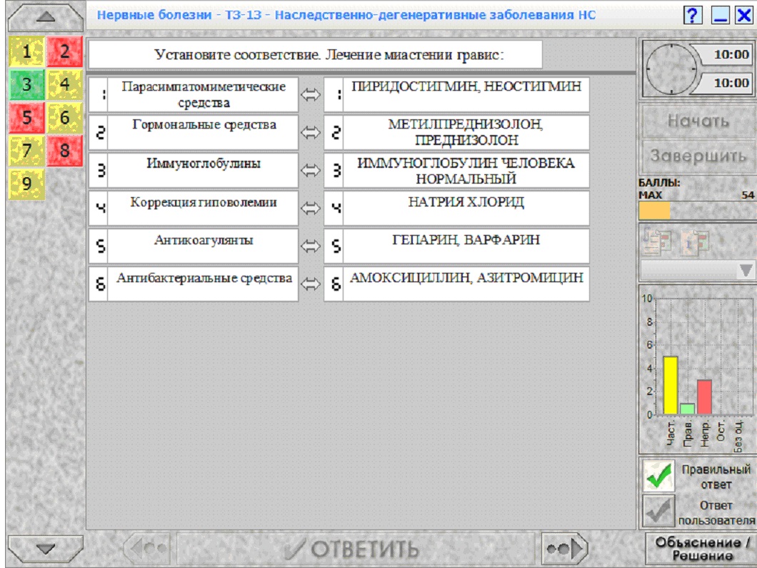
Task: Click the Начать button
Action: click(x=698, y=121)
